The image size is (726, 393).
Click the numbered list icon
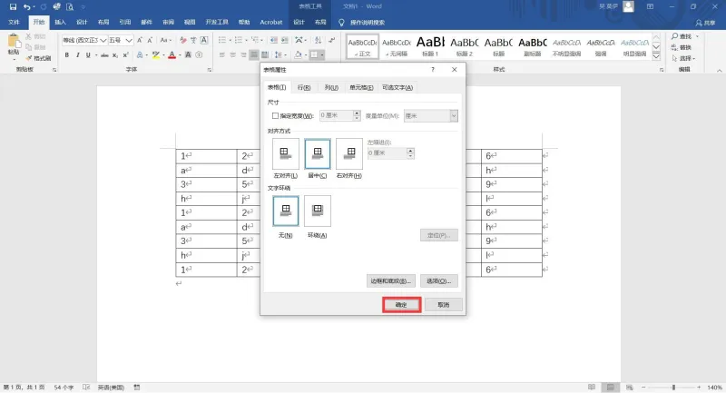point(238,40)
